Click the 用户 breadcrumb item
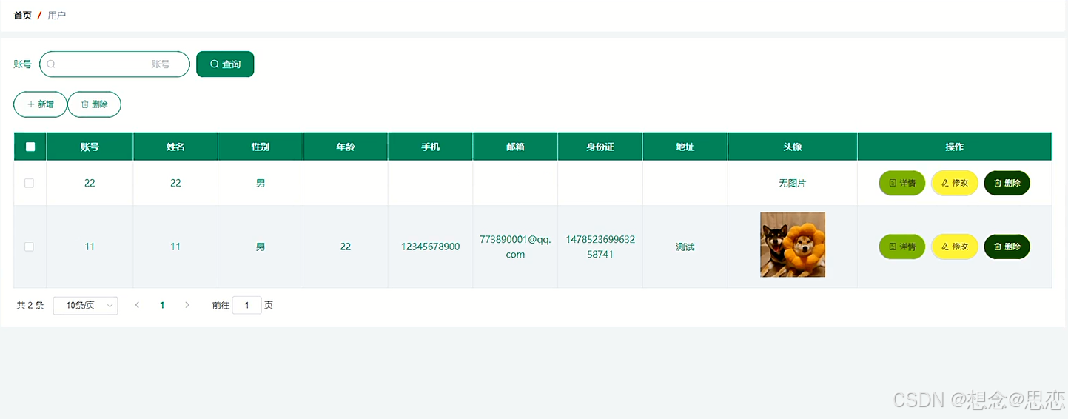 point(57,15)
